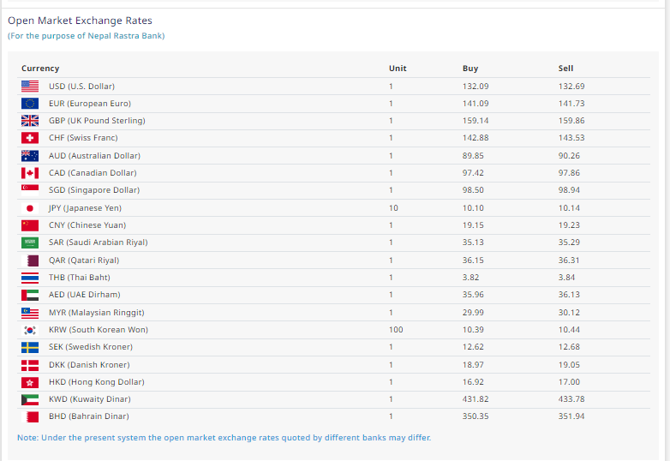This screenshot has width=670, height=461.
Task: Click the Canadian flag icon
Action: click(30, 173)
